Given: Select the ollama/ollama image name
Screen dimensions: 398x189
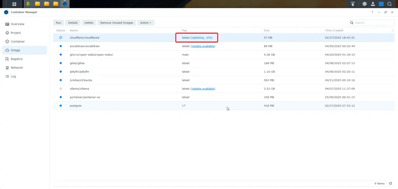Looking at the screenshot, I should click(x=79, y=89).
